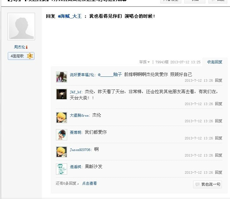Image resolution: width=230 pixels, height=199 pixels.
Task: Open the @海贼_大王 mention link
Action: point(70,16)
